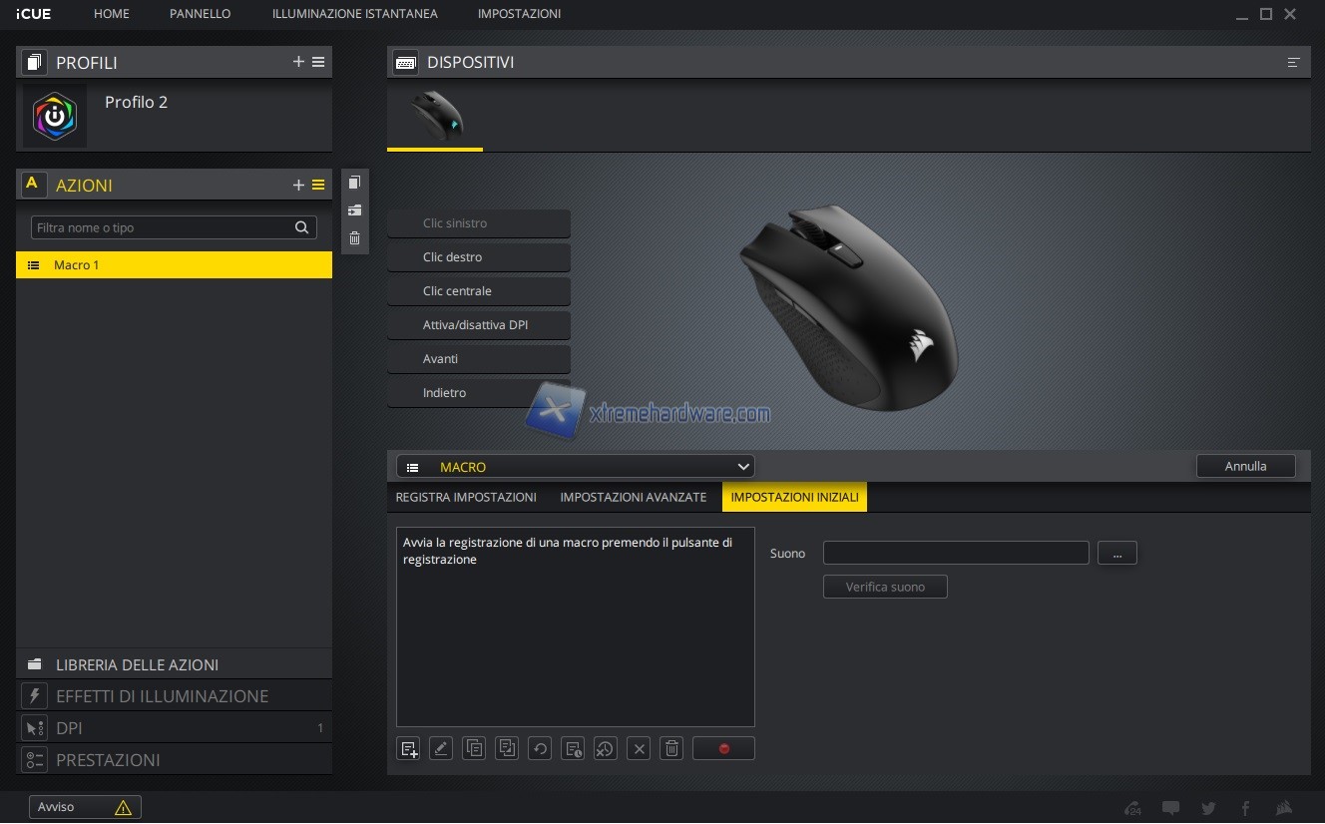Screen dimensions: 1325x824
Task: Open the Illuminazione Istantanea menu
Action: 354,14
